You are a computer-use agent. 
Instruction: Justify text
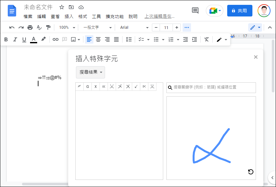click(116, 39)
